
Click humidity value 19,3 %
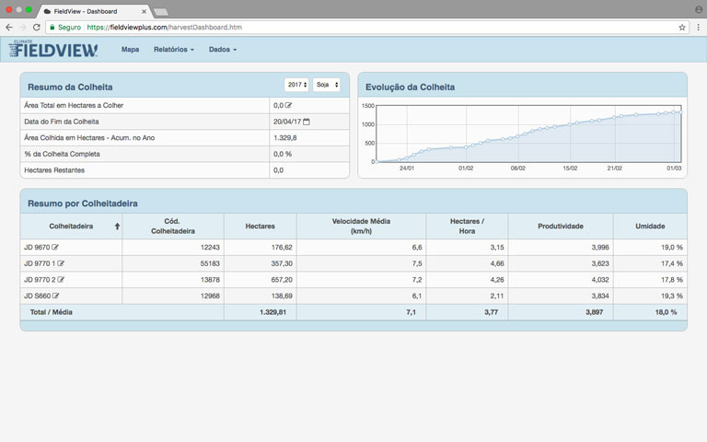click(x=672, y=296)
